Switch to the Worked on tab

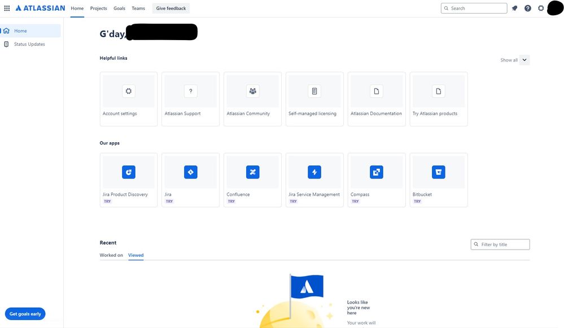(x=111, y=255)
